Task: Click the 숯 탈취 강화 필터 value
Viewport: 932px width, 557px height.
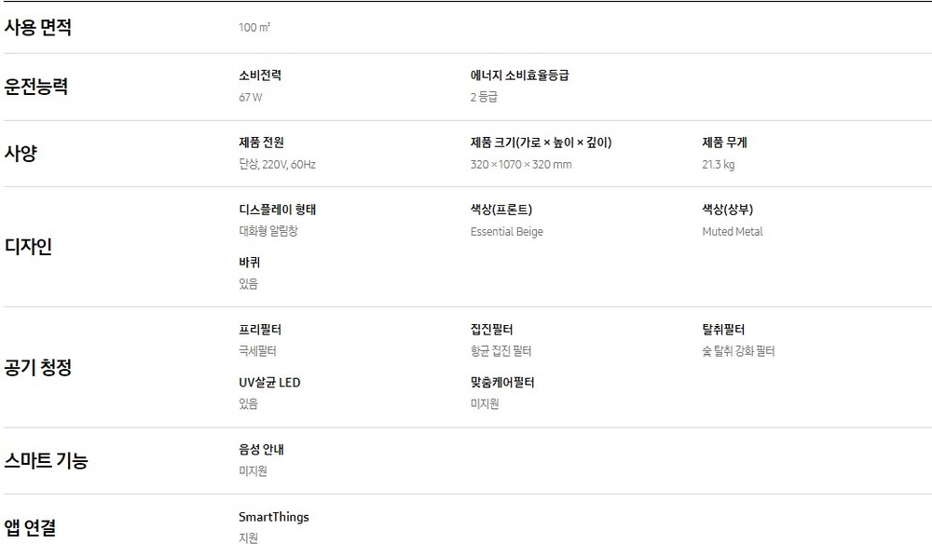Action: coord(738,351)
